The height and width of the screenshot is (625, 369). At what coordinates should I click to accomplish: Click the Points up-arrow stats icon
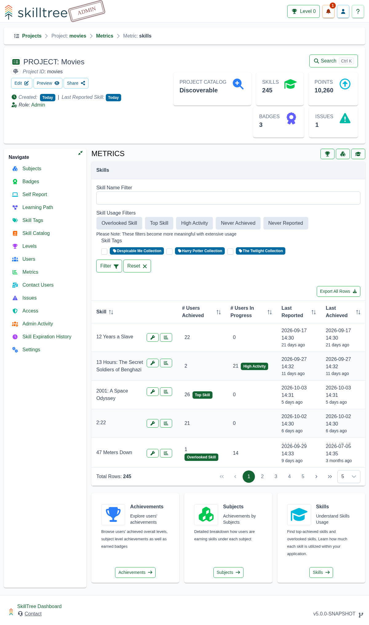[x=345, y=84]
